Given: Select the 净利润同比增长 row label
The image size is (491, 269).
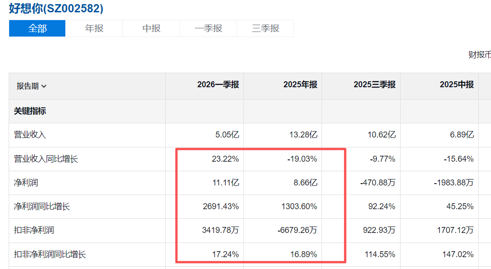Looking at the screenshot, I should (42, 207).
